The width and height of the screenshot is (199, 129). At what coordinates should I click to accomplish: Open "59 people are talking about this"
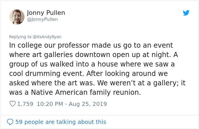[61, 122]
